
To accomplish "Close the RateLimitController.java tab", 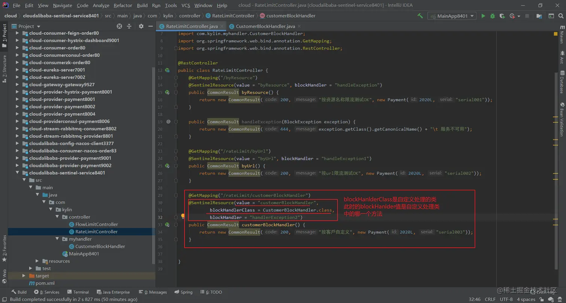I will 222,27.
